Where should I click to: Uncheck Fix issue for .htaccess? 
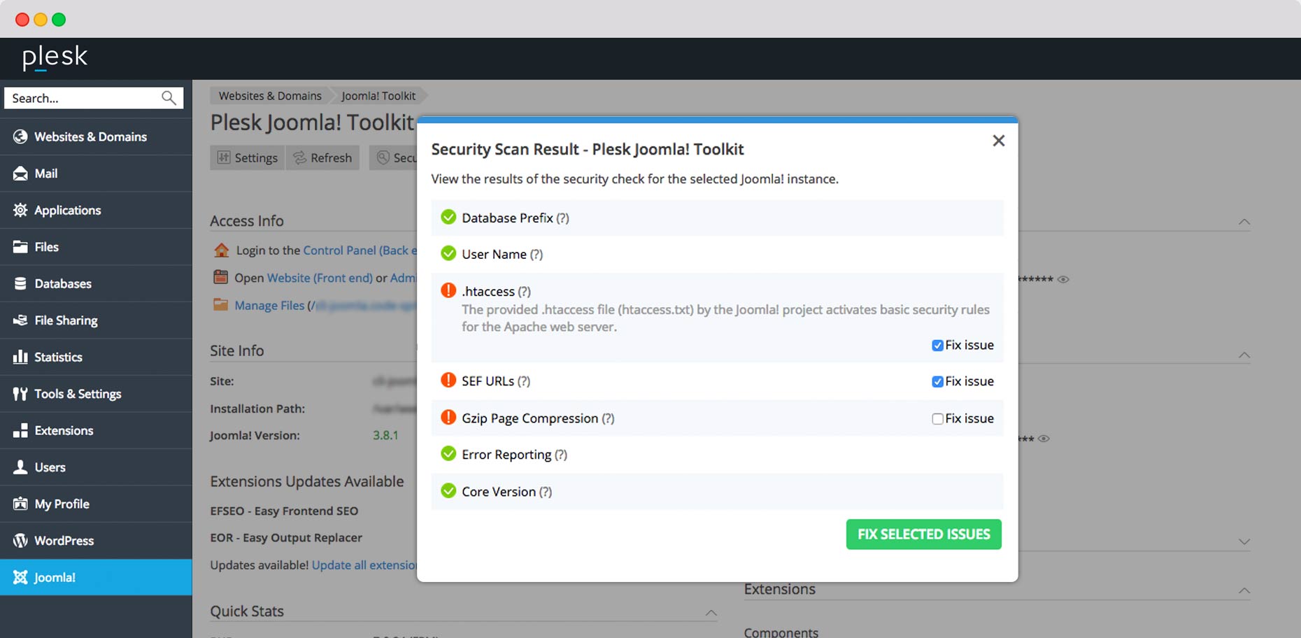[x=937, y=345]
